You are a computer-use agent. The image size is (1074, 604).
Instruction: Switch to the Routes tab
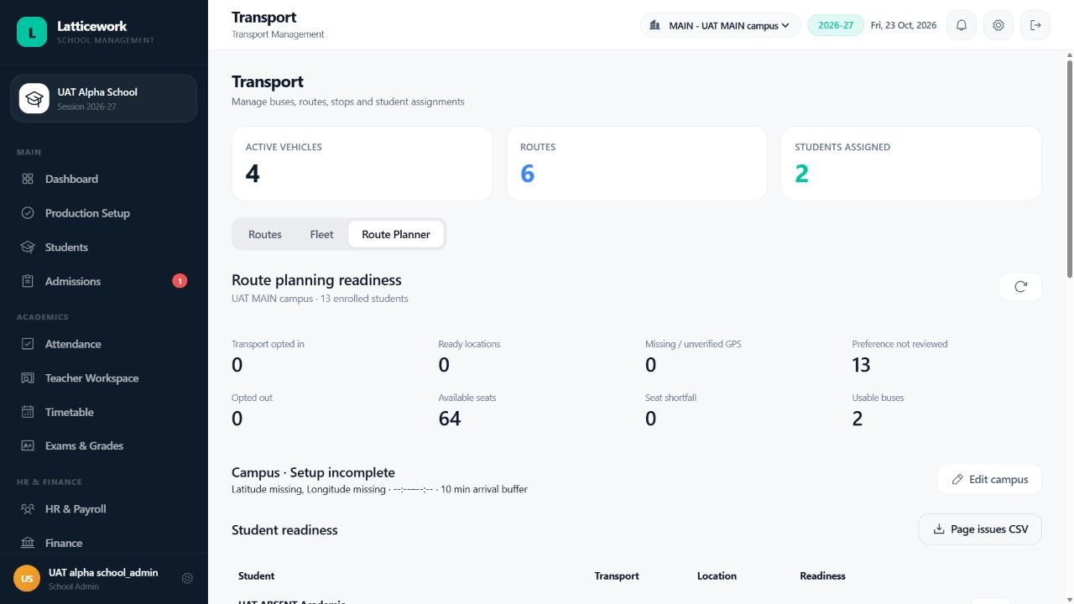point(265,235)
